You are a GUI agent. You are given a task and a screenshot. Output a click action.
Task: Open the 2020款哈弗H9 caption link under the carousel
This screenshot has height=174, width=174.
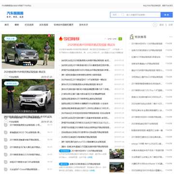point(25,72)
